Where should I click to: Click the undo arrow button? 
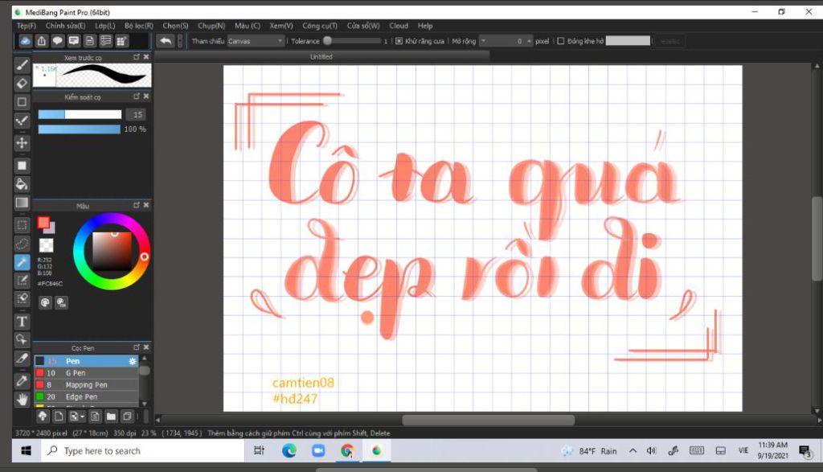[x=166, y=41]
